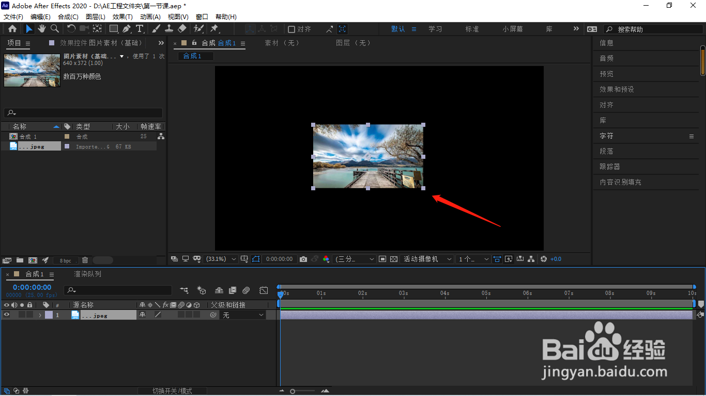The width and height of the screenshot is (706, 396).
Task: Open the 编辑(E) menu
Action: tap(40, 17)
